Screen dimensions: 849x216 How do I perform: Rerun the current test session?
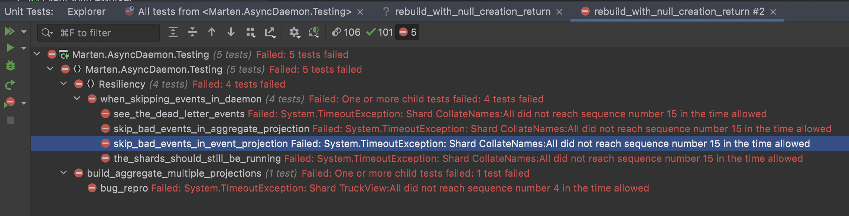coord(10,84)
